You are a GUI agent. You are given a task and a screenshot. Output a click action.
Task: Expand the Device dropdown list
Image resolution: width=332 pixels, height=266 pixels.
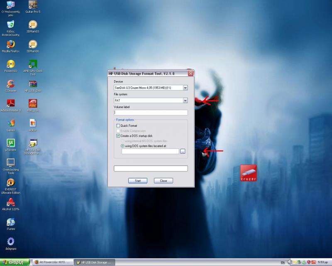click(185, 88)
